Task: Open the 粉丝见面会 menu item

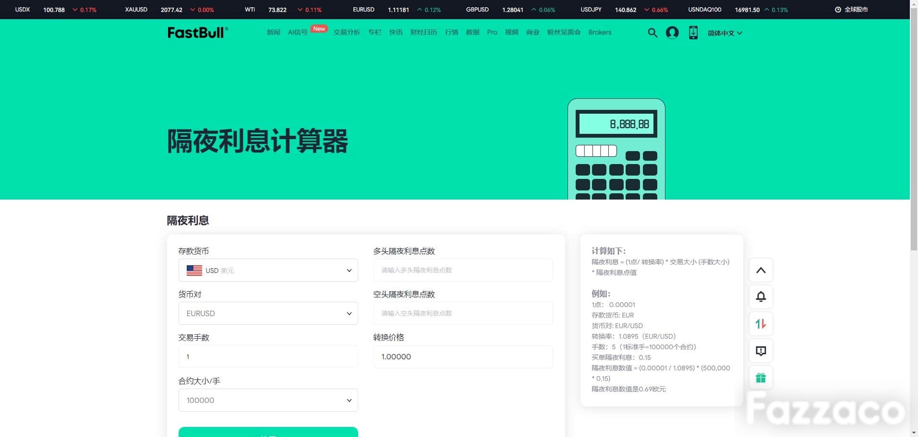Action: [x=564, y=32]
